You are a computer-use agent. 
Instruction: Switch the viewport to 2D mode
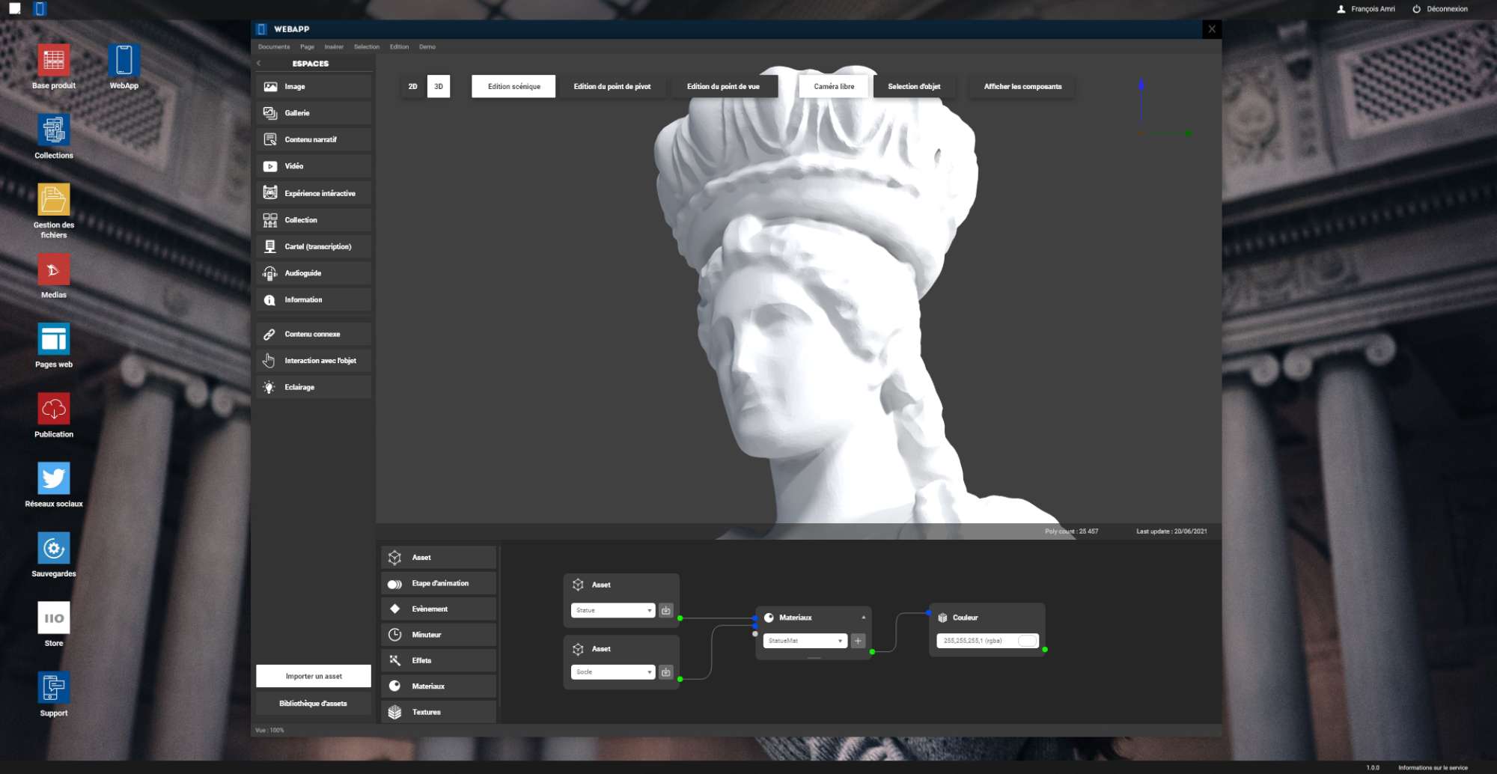(412, 86)
